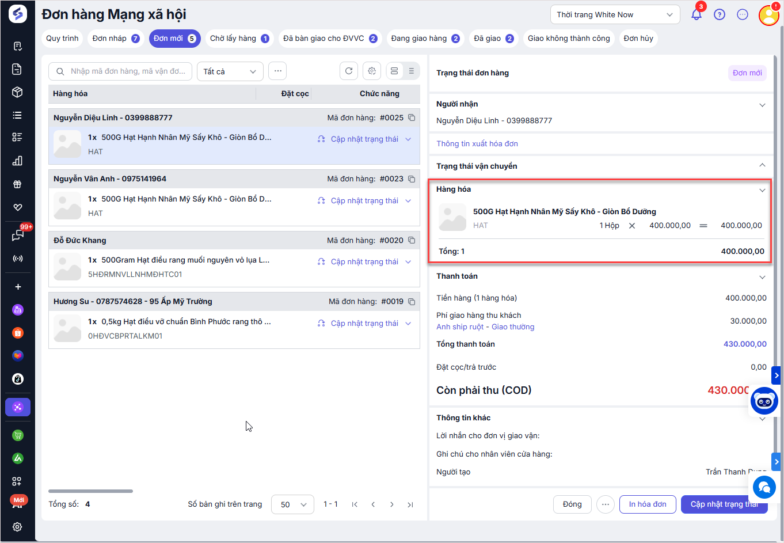
Task: Switch to compact row list view
Action: [x=411, y=71]
